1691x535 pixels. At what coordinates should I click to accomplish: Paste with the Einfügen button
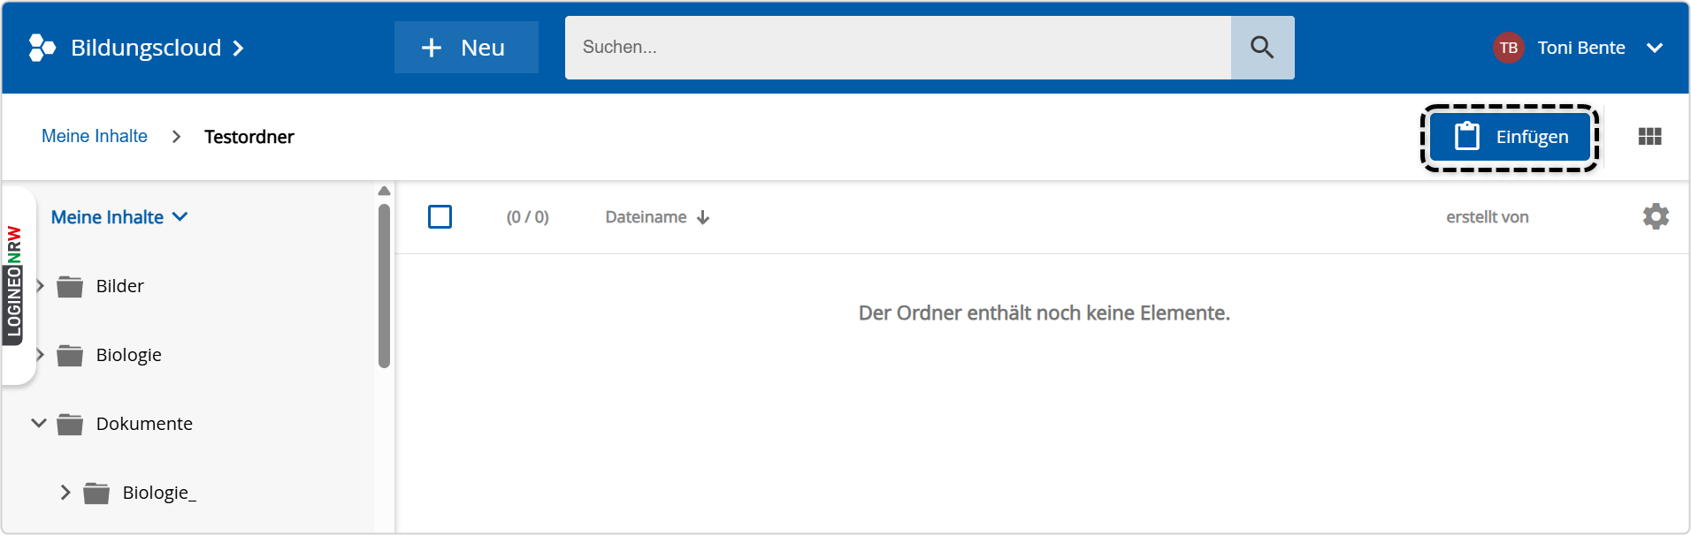tap(1510, 137)
